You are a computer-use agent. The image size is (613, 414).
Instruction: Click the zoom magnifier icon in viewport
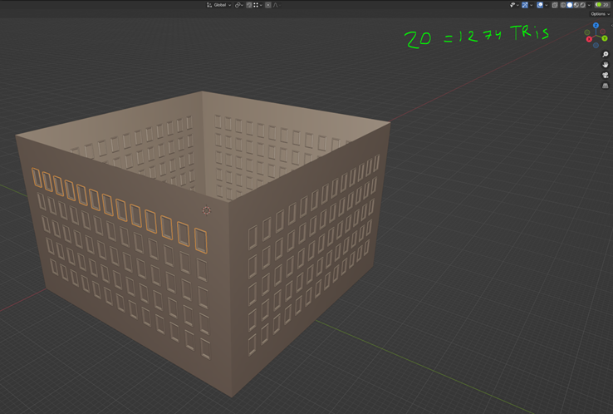[605, 54]
